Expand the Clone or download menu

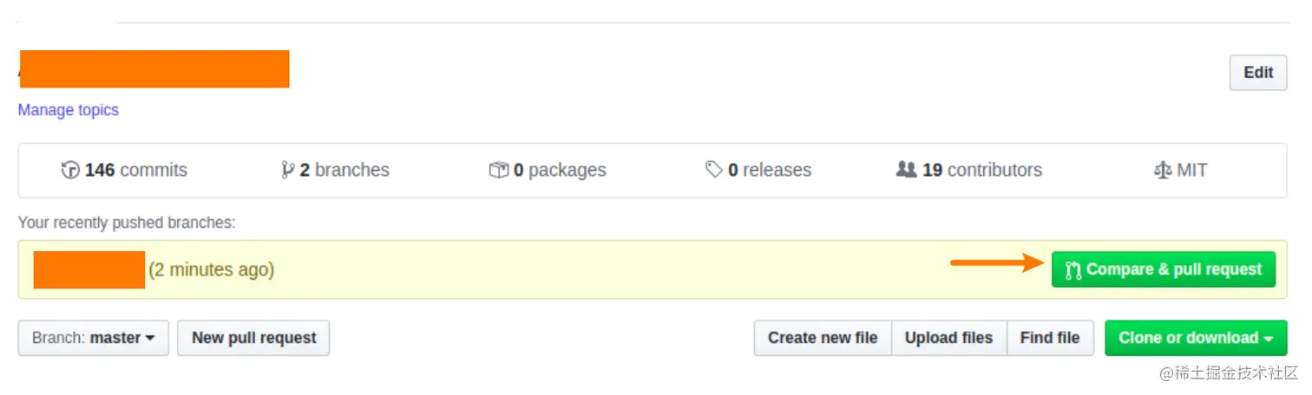coord(1195,338)
